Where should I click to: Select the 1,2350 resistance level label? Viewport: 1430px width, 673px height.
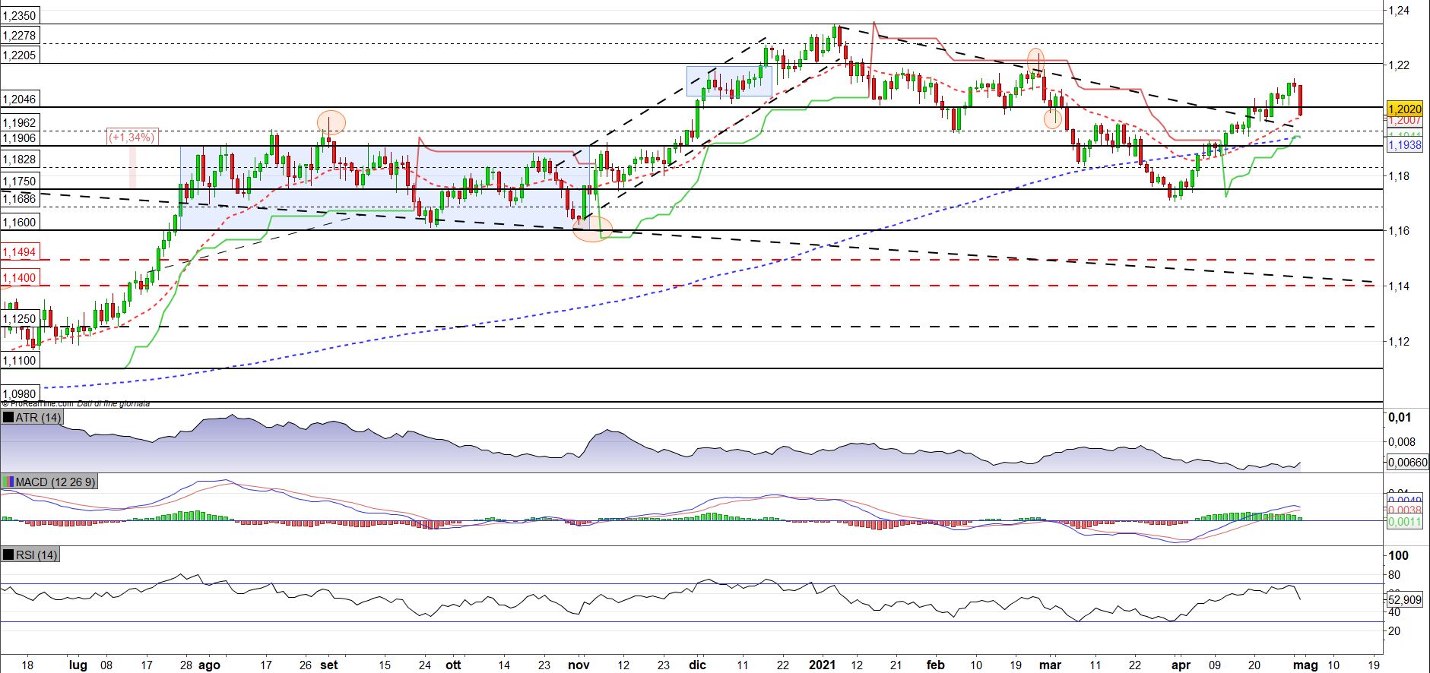click(x=20, y=15)
